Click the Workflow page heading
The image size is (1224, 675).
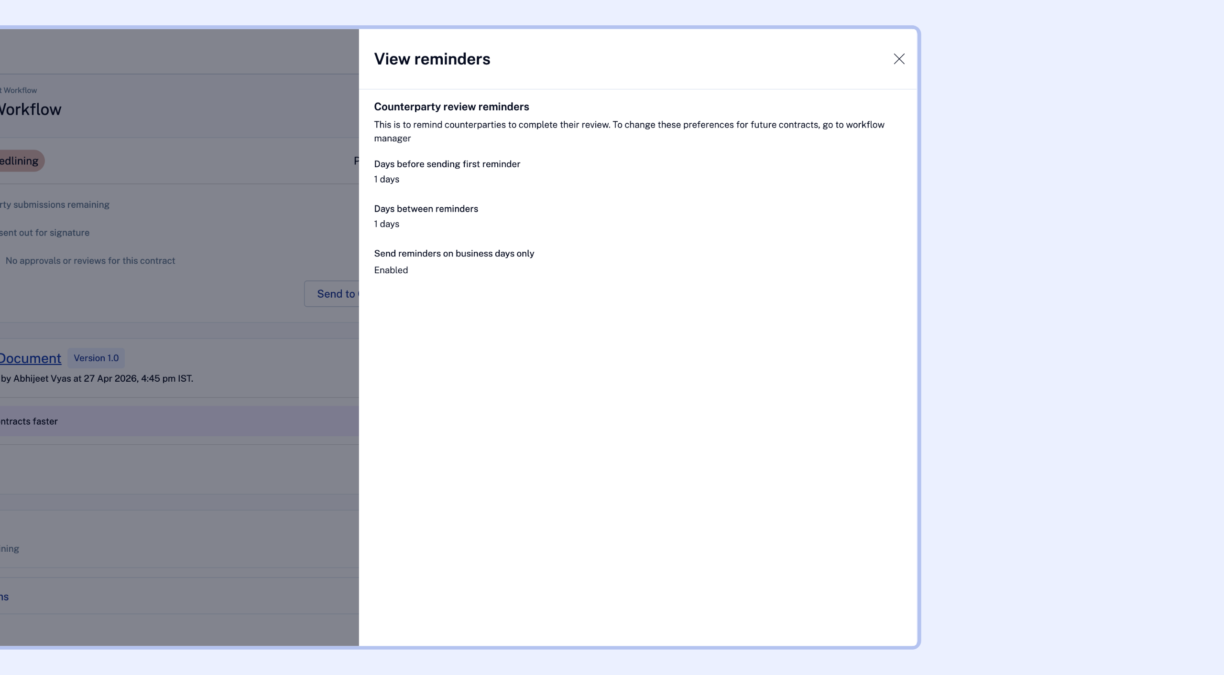click(x=30, y=109)
